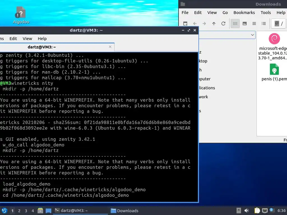Image resolution: width=287 pixels, height=215 pixels.
Task: Activate Downloads taskbar button
Action: [x=125, y=211]
